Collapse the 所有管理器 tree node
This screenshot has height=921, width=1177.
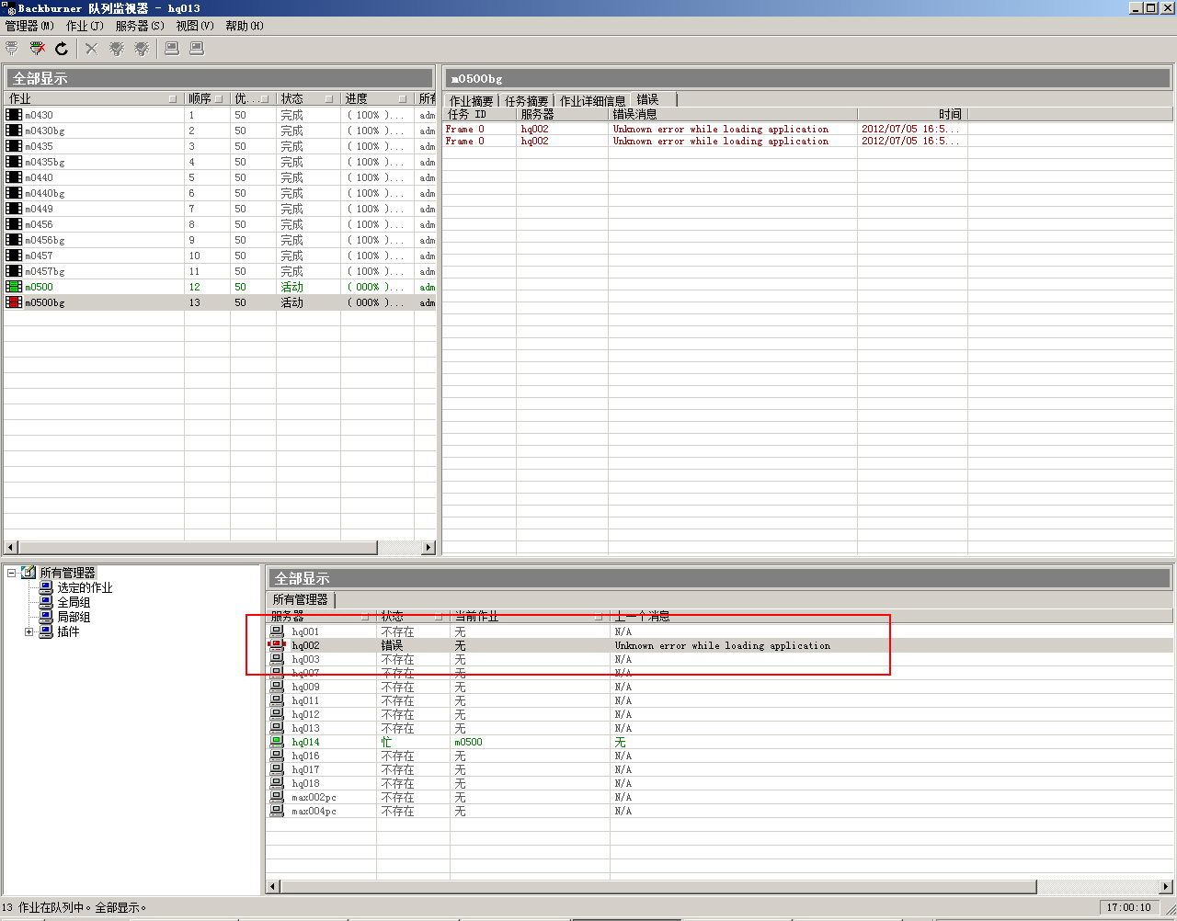[12, 573]
